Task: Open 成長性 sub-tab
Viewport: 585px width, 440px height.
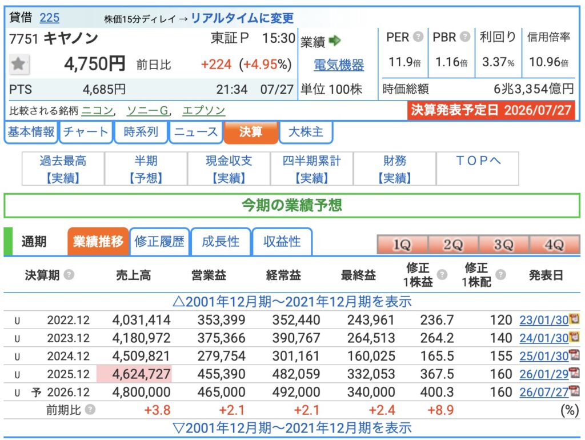Action: (221, 242)
